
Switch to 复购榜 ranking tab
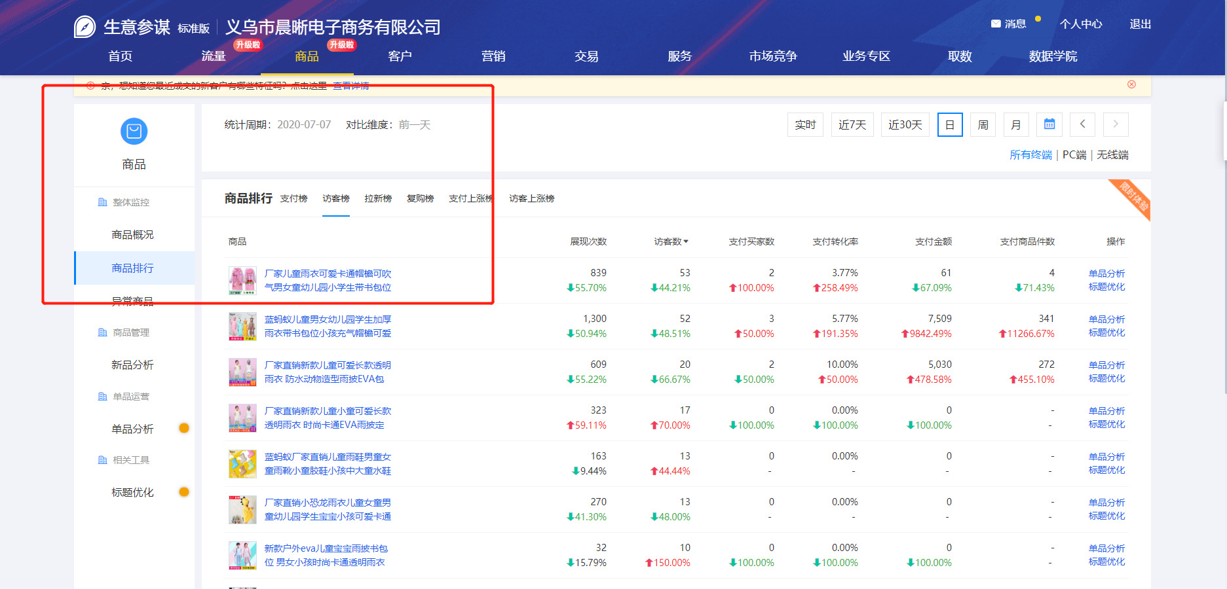click(420, 198)
